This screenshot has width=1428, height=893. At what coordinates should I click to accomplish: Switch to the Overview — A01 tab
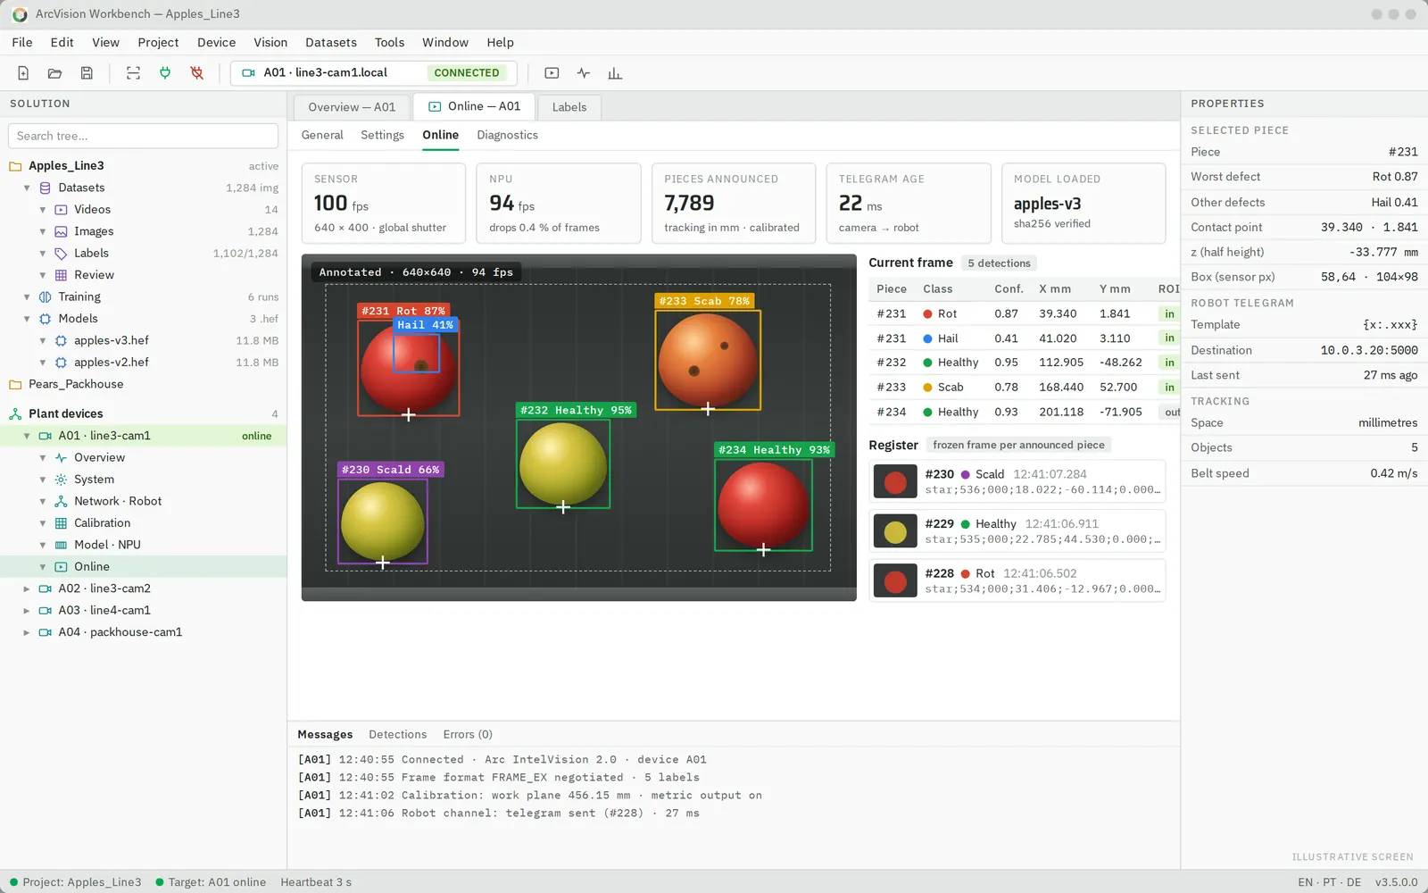click(x=352, y=107)
